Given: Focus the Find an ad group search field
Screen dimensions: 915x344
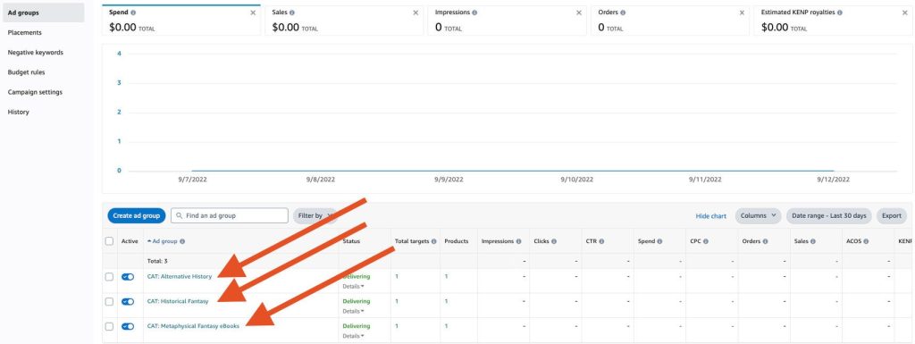Looking at the screenshot, I should [230, 215].
